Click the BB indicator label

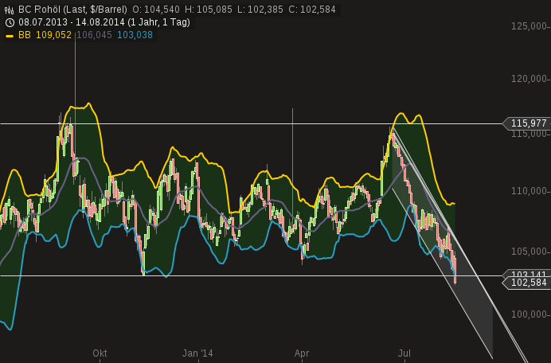[24, 35]
